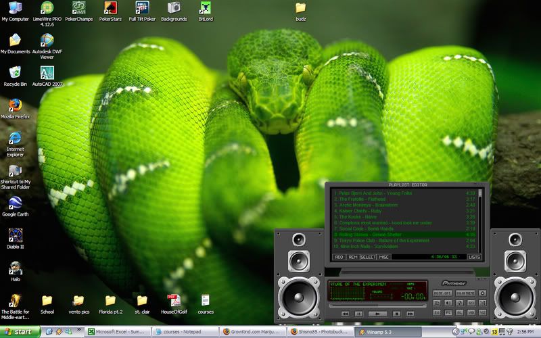Switch to GrowKind.com Firefox taskbar window
The height and width of the screenshot is (338, 541).
click(x=252, y=332)
